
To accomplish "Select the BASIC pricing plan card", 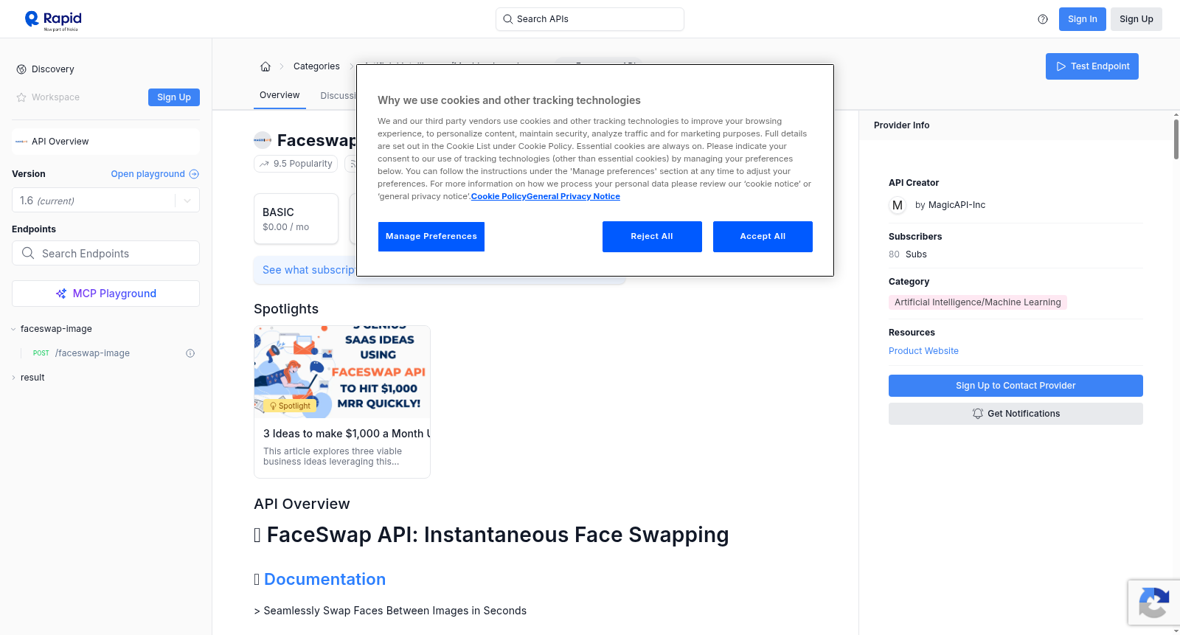I will pyautogui.click(x=296, y=219).
